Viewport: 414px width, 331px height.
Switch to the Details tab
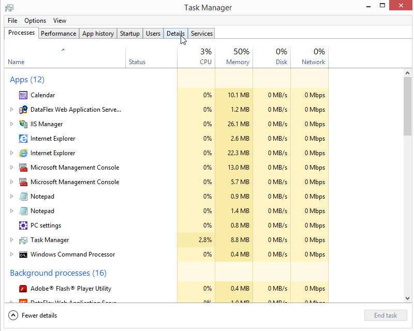pyautogui.click(x=175, y=34)
